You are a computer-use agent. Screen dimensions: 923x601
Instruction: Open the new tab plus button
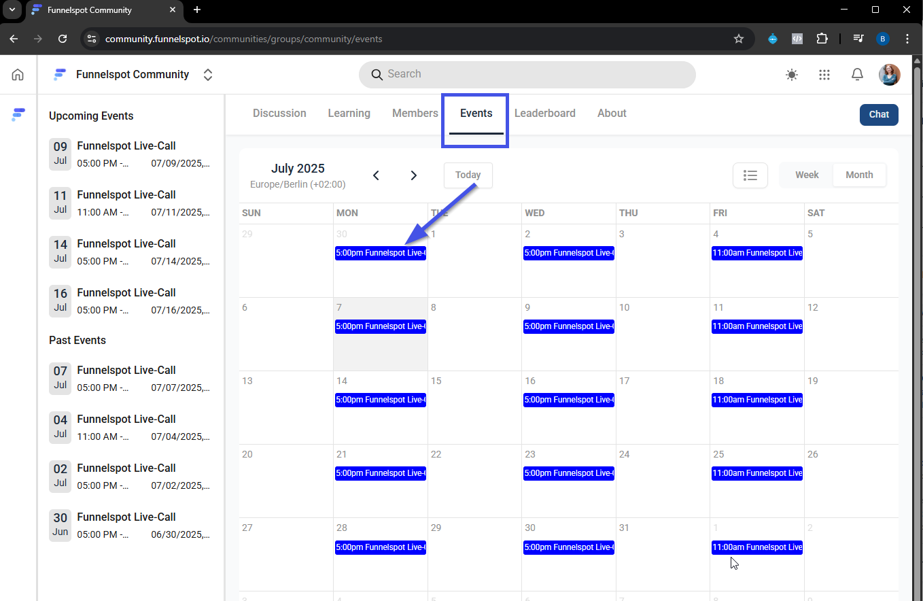point(197,10)
